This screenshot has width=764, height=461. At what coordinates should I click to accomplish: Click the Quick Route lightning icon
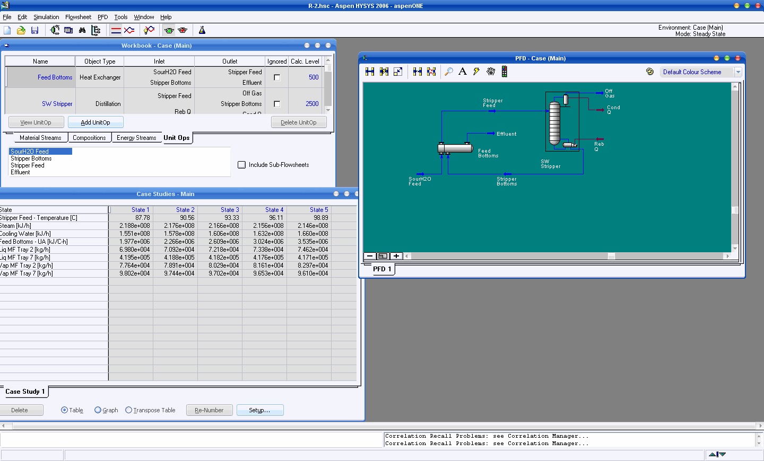(x=476, y=72)
